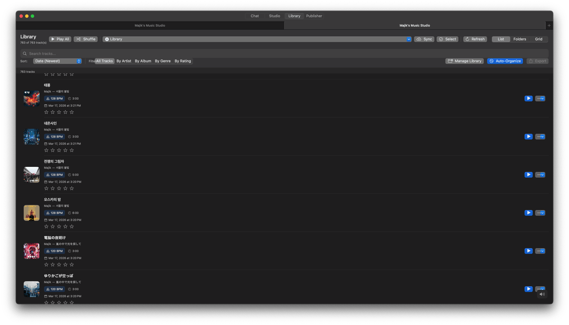Click the 네온사인 date Mar 17, 2026 3:21 PM

point(63,144)
